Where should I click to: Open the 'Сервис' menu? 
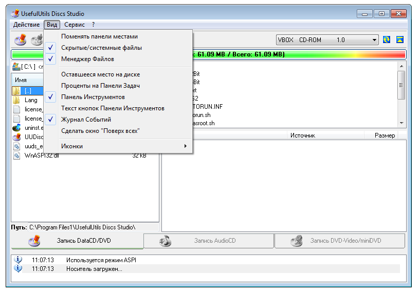click(75, 25)
